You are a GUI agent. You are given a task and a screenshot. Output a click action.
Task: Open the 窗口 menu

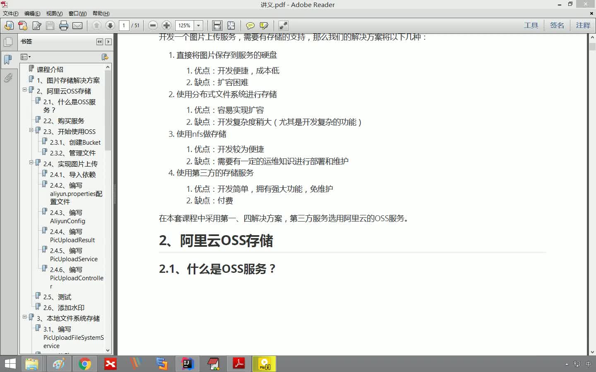(77, 13)
